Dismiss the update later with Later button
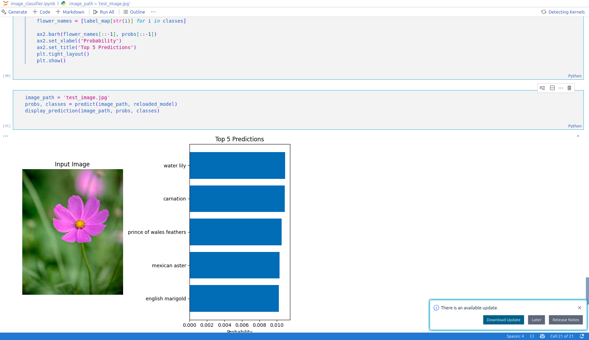 536,319
